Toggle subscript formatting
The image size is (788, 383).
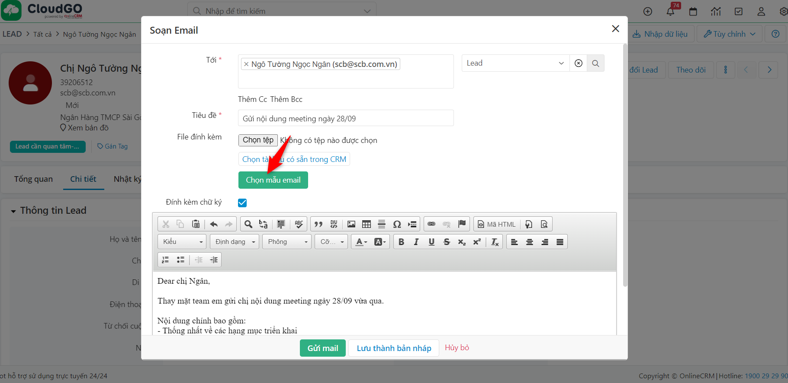pos(462,242)
